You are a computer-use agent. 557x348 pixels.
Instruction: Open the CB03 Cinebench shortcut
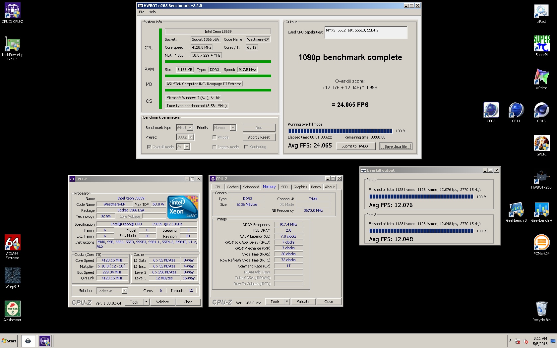tap(491, 113)
